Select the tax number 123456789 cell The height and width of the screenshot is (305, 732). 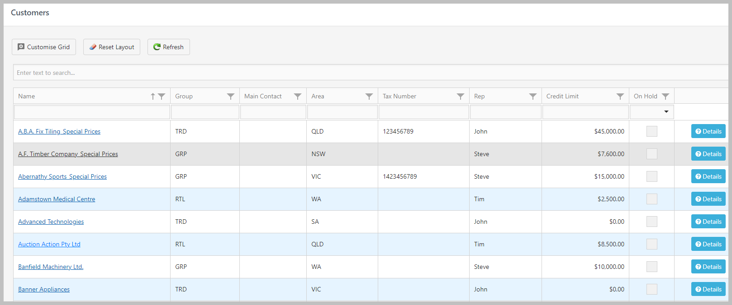tap(423, 131)
